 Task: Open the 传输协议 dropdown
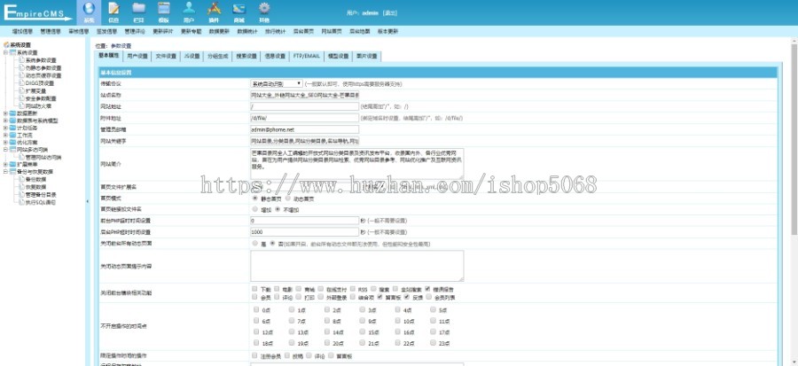tap(277, 83)
